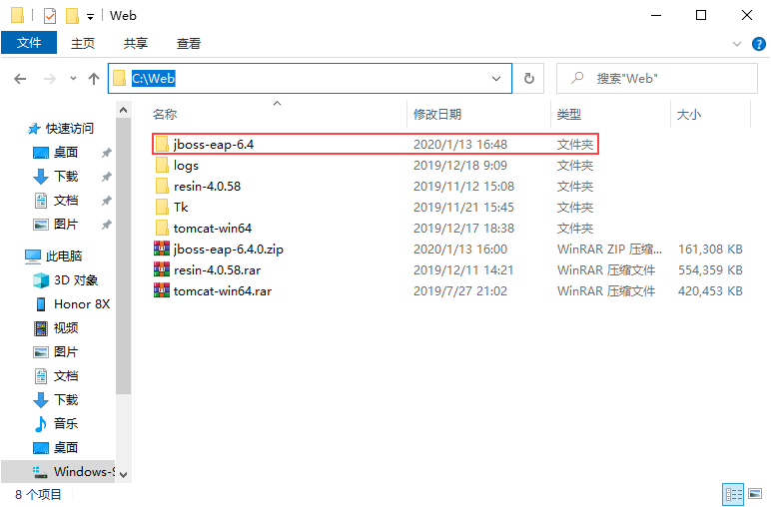
Task: Select the resin-4.0.58.rar WinRAR icon
Action: pos(162,269)
